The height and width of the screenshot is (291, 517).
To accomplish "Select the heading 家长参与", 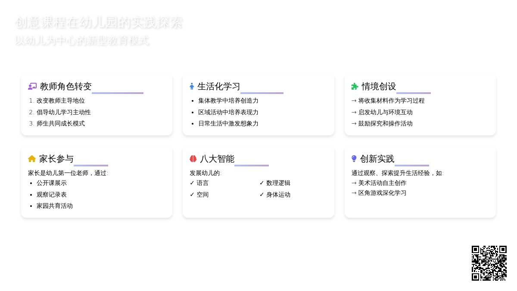I will pyautogui.click(x=56, y=159).
